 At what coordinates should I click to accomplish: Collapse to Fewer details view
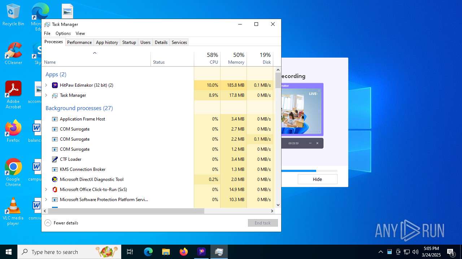click(61, 223)
